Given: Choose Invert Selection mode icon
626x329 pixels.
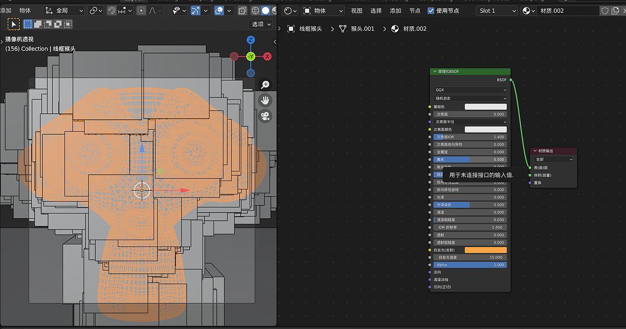Looking at the screenshot, I should (x=58, y=24).
